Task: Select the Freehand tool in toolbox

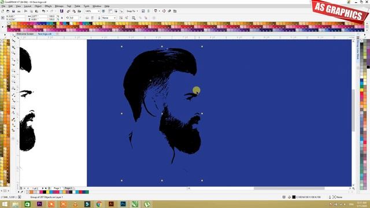Action: pos(13,59)
